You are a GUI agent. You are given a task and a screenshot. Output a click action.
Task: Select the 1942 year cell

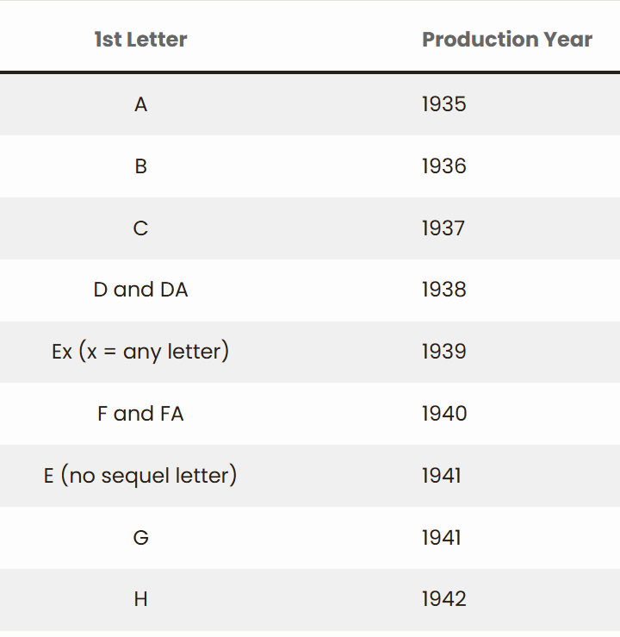click(443, 599)
